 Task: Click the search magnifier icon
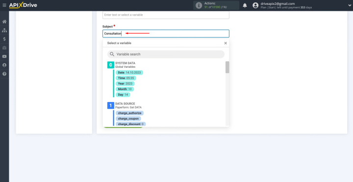click(x=112, y=54)
